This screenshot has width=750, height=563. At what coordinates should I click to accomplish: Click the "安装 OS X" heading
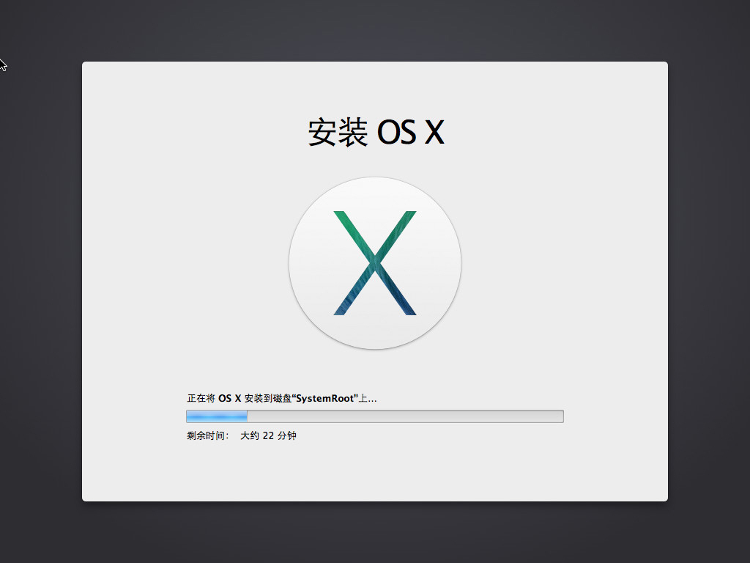pos(376,132)
